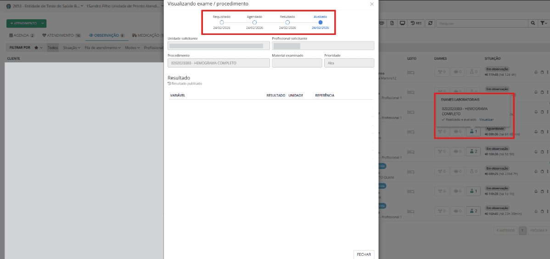The image size is (550, 259).
Task: Switch to the Agenda tab
Action: point(22,35)
